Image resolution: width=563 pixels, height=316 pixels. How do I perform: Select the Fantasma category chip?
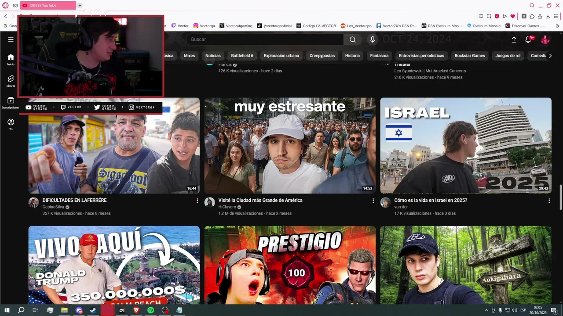(379, 56)
